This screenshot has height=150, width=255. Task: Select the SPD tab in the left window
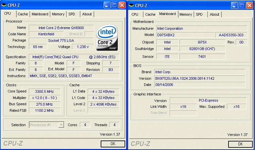coord(72,14)
